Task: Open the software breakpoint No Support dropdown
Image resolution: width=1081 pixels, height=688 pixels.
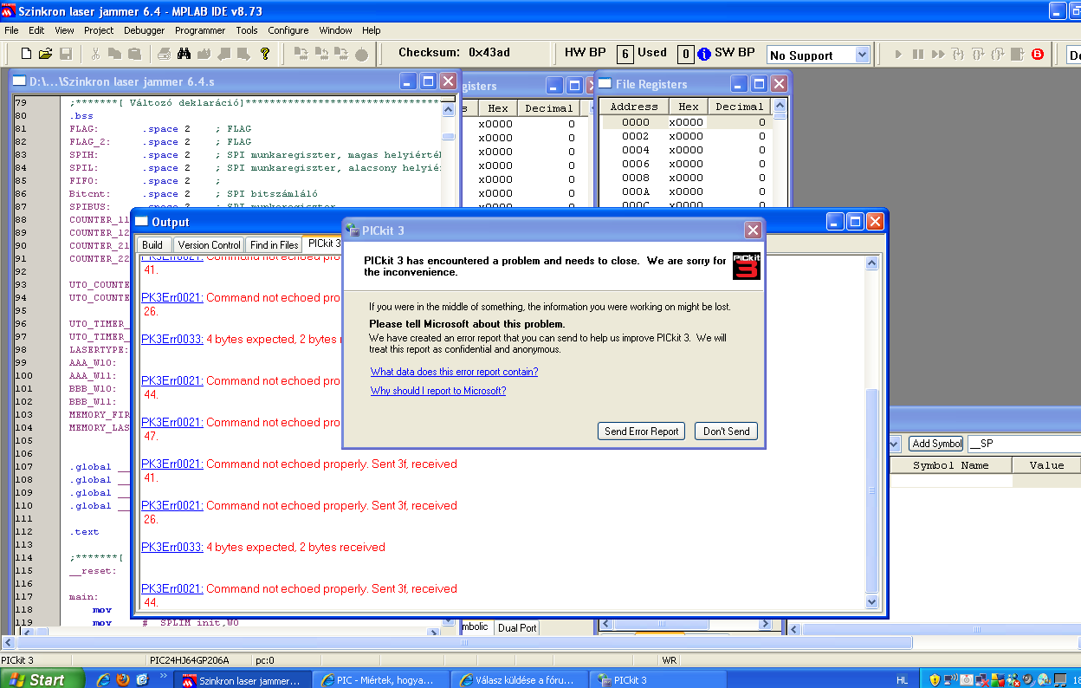Action: tap(862, 55)
